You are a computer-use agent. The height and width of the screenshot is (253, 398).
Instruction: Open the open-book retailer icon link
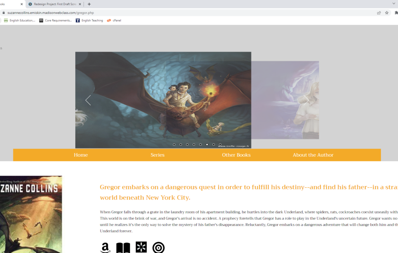coord(123,248)
